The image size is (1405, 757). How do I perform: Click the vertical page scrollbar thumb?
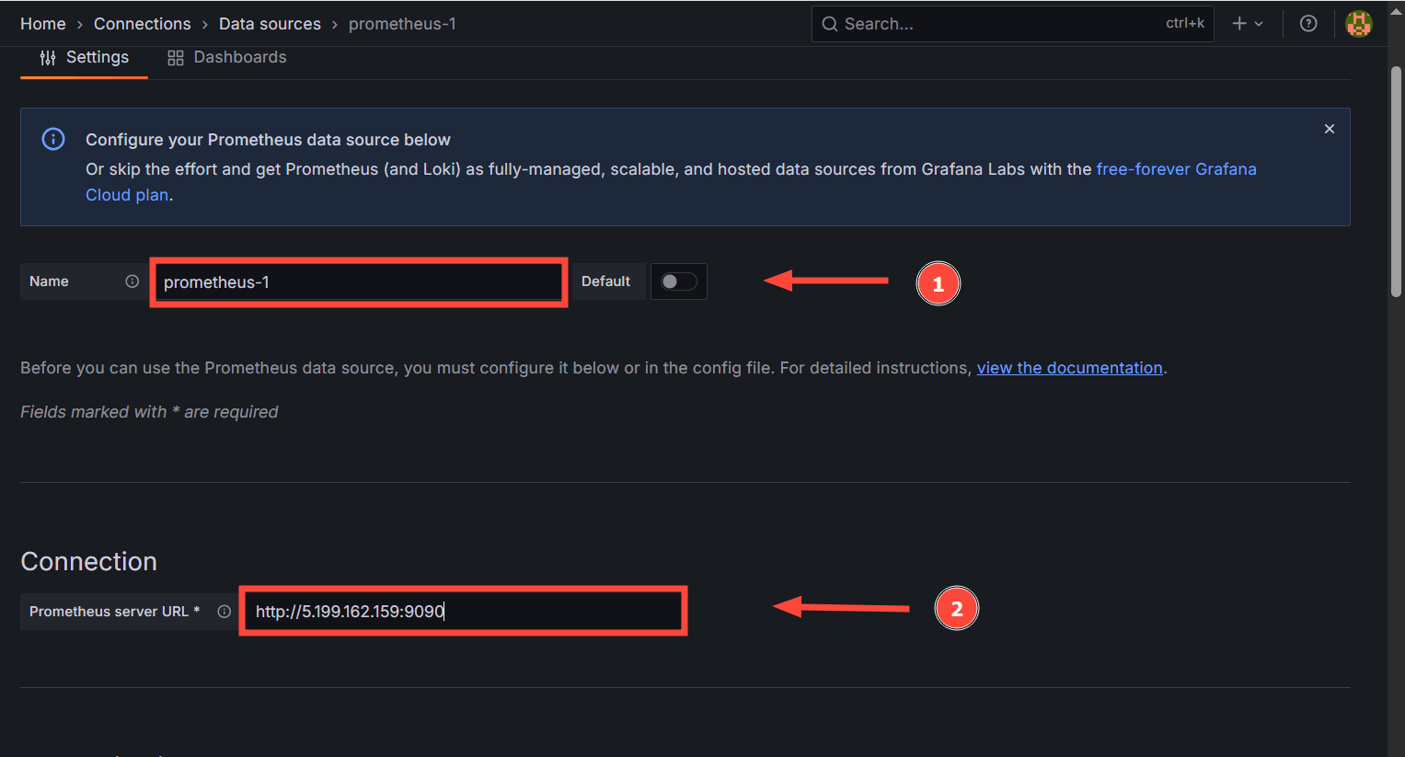[1396, 184]
